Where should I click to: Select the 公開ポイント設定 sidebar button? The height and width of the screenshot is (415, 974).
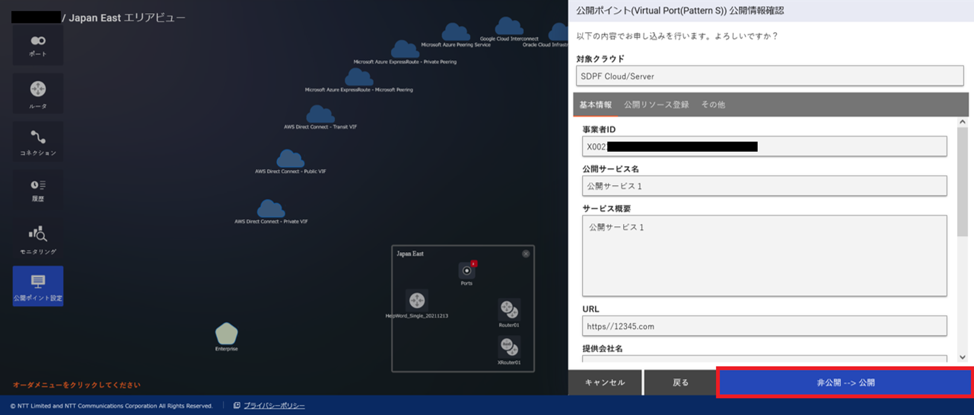tap(38, 286)
